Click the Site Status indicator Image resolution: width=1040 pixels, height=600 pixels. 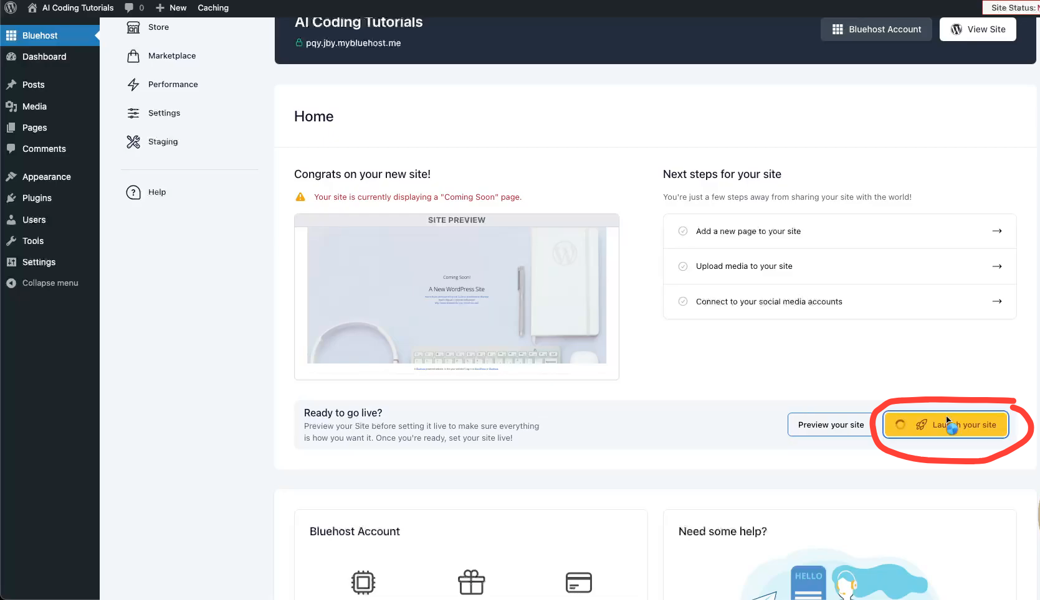click(x=1011, y=7)
